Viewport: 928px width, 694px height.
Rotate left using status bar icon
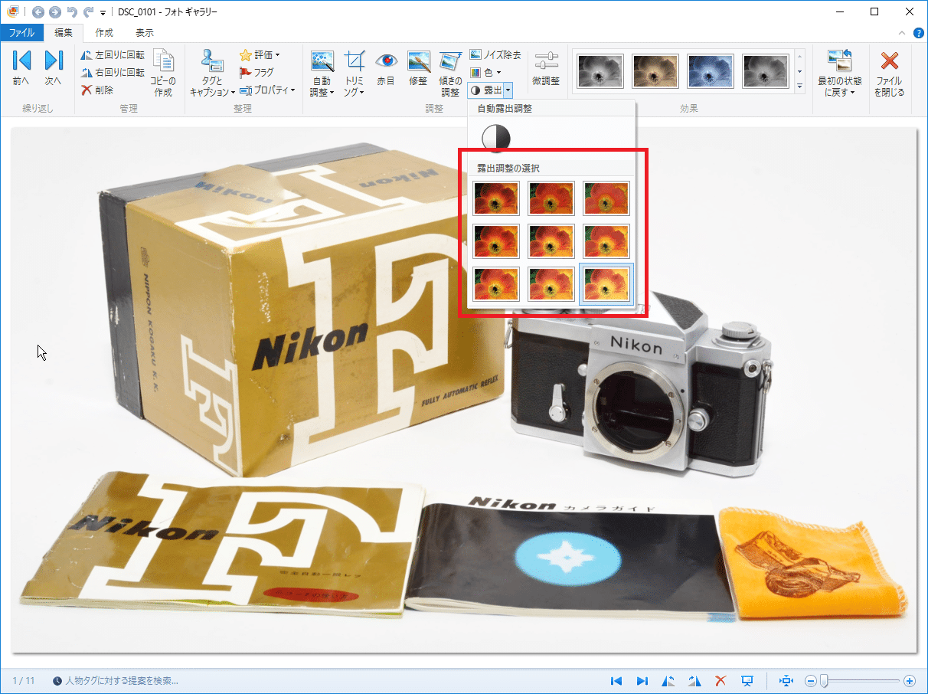point(668,680)
